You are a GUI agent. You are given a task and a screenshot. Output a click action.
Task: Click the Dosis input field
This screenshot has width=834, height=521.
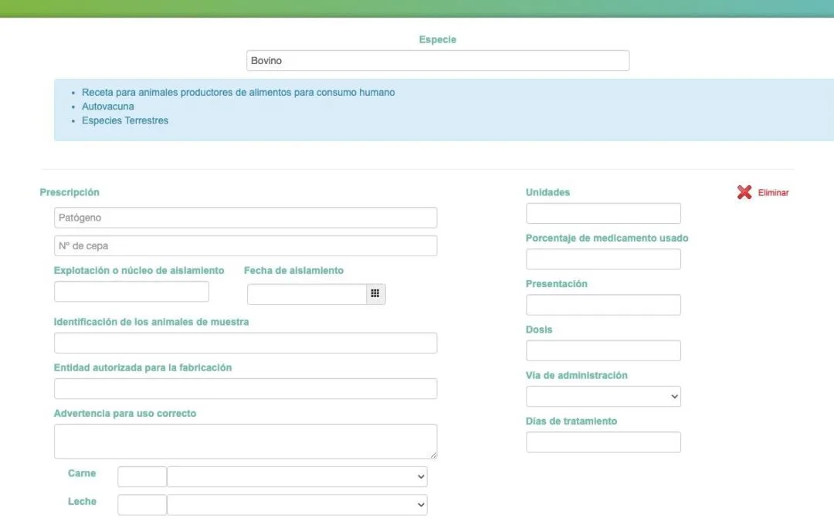(603, 351)
